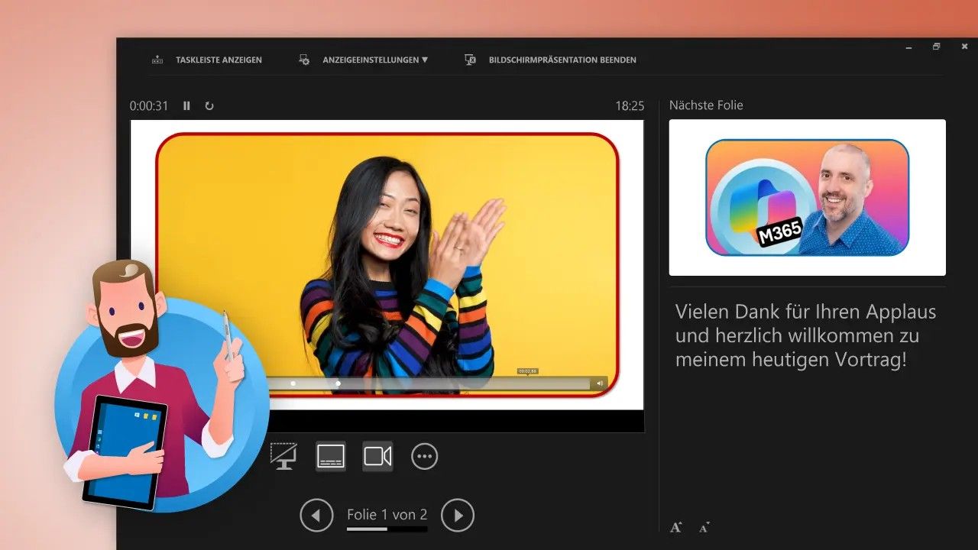Open the slide overview via Folie 1 von 2
Screen dimensions: 978x550
click(x=387, y=515)
